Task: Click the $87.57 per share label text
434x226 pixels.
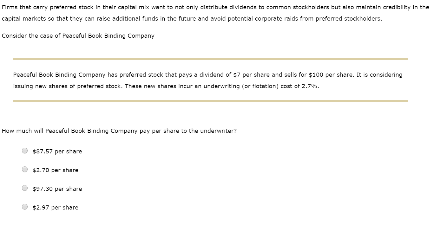Action: (57, 151)
